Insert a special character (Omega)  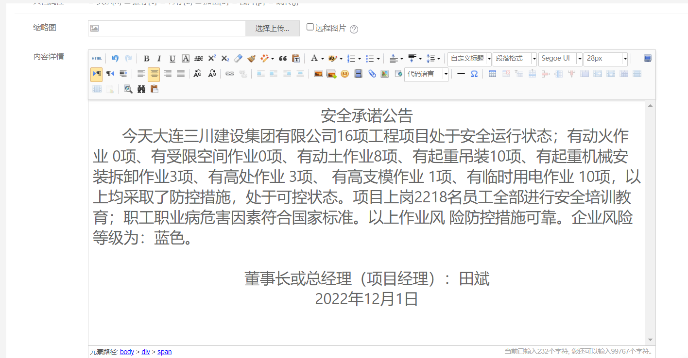474,74
